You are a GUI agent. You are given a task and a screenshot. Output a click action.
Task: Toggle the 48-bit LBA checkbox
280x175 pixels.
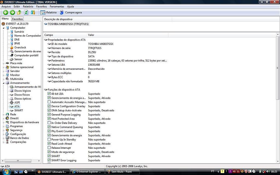[49, 94]
